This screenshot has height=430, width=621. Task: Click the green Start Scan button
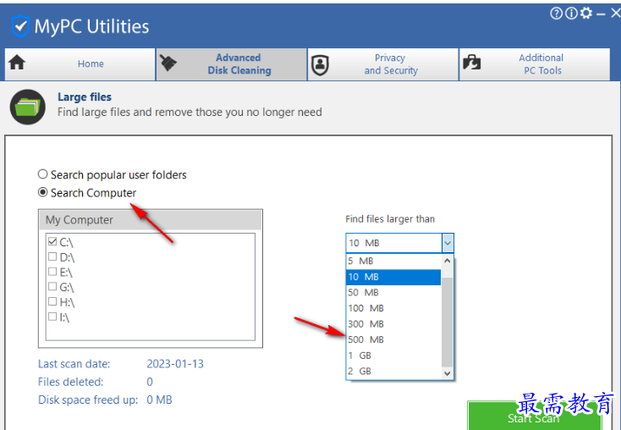(534, 416)
